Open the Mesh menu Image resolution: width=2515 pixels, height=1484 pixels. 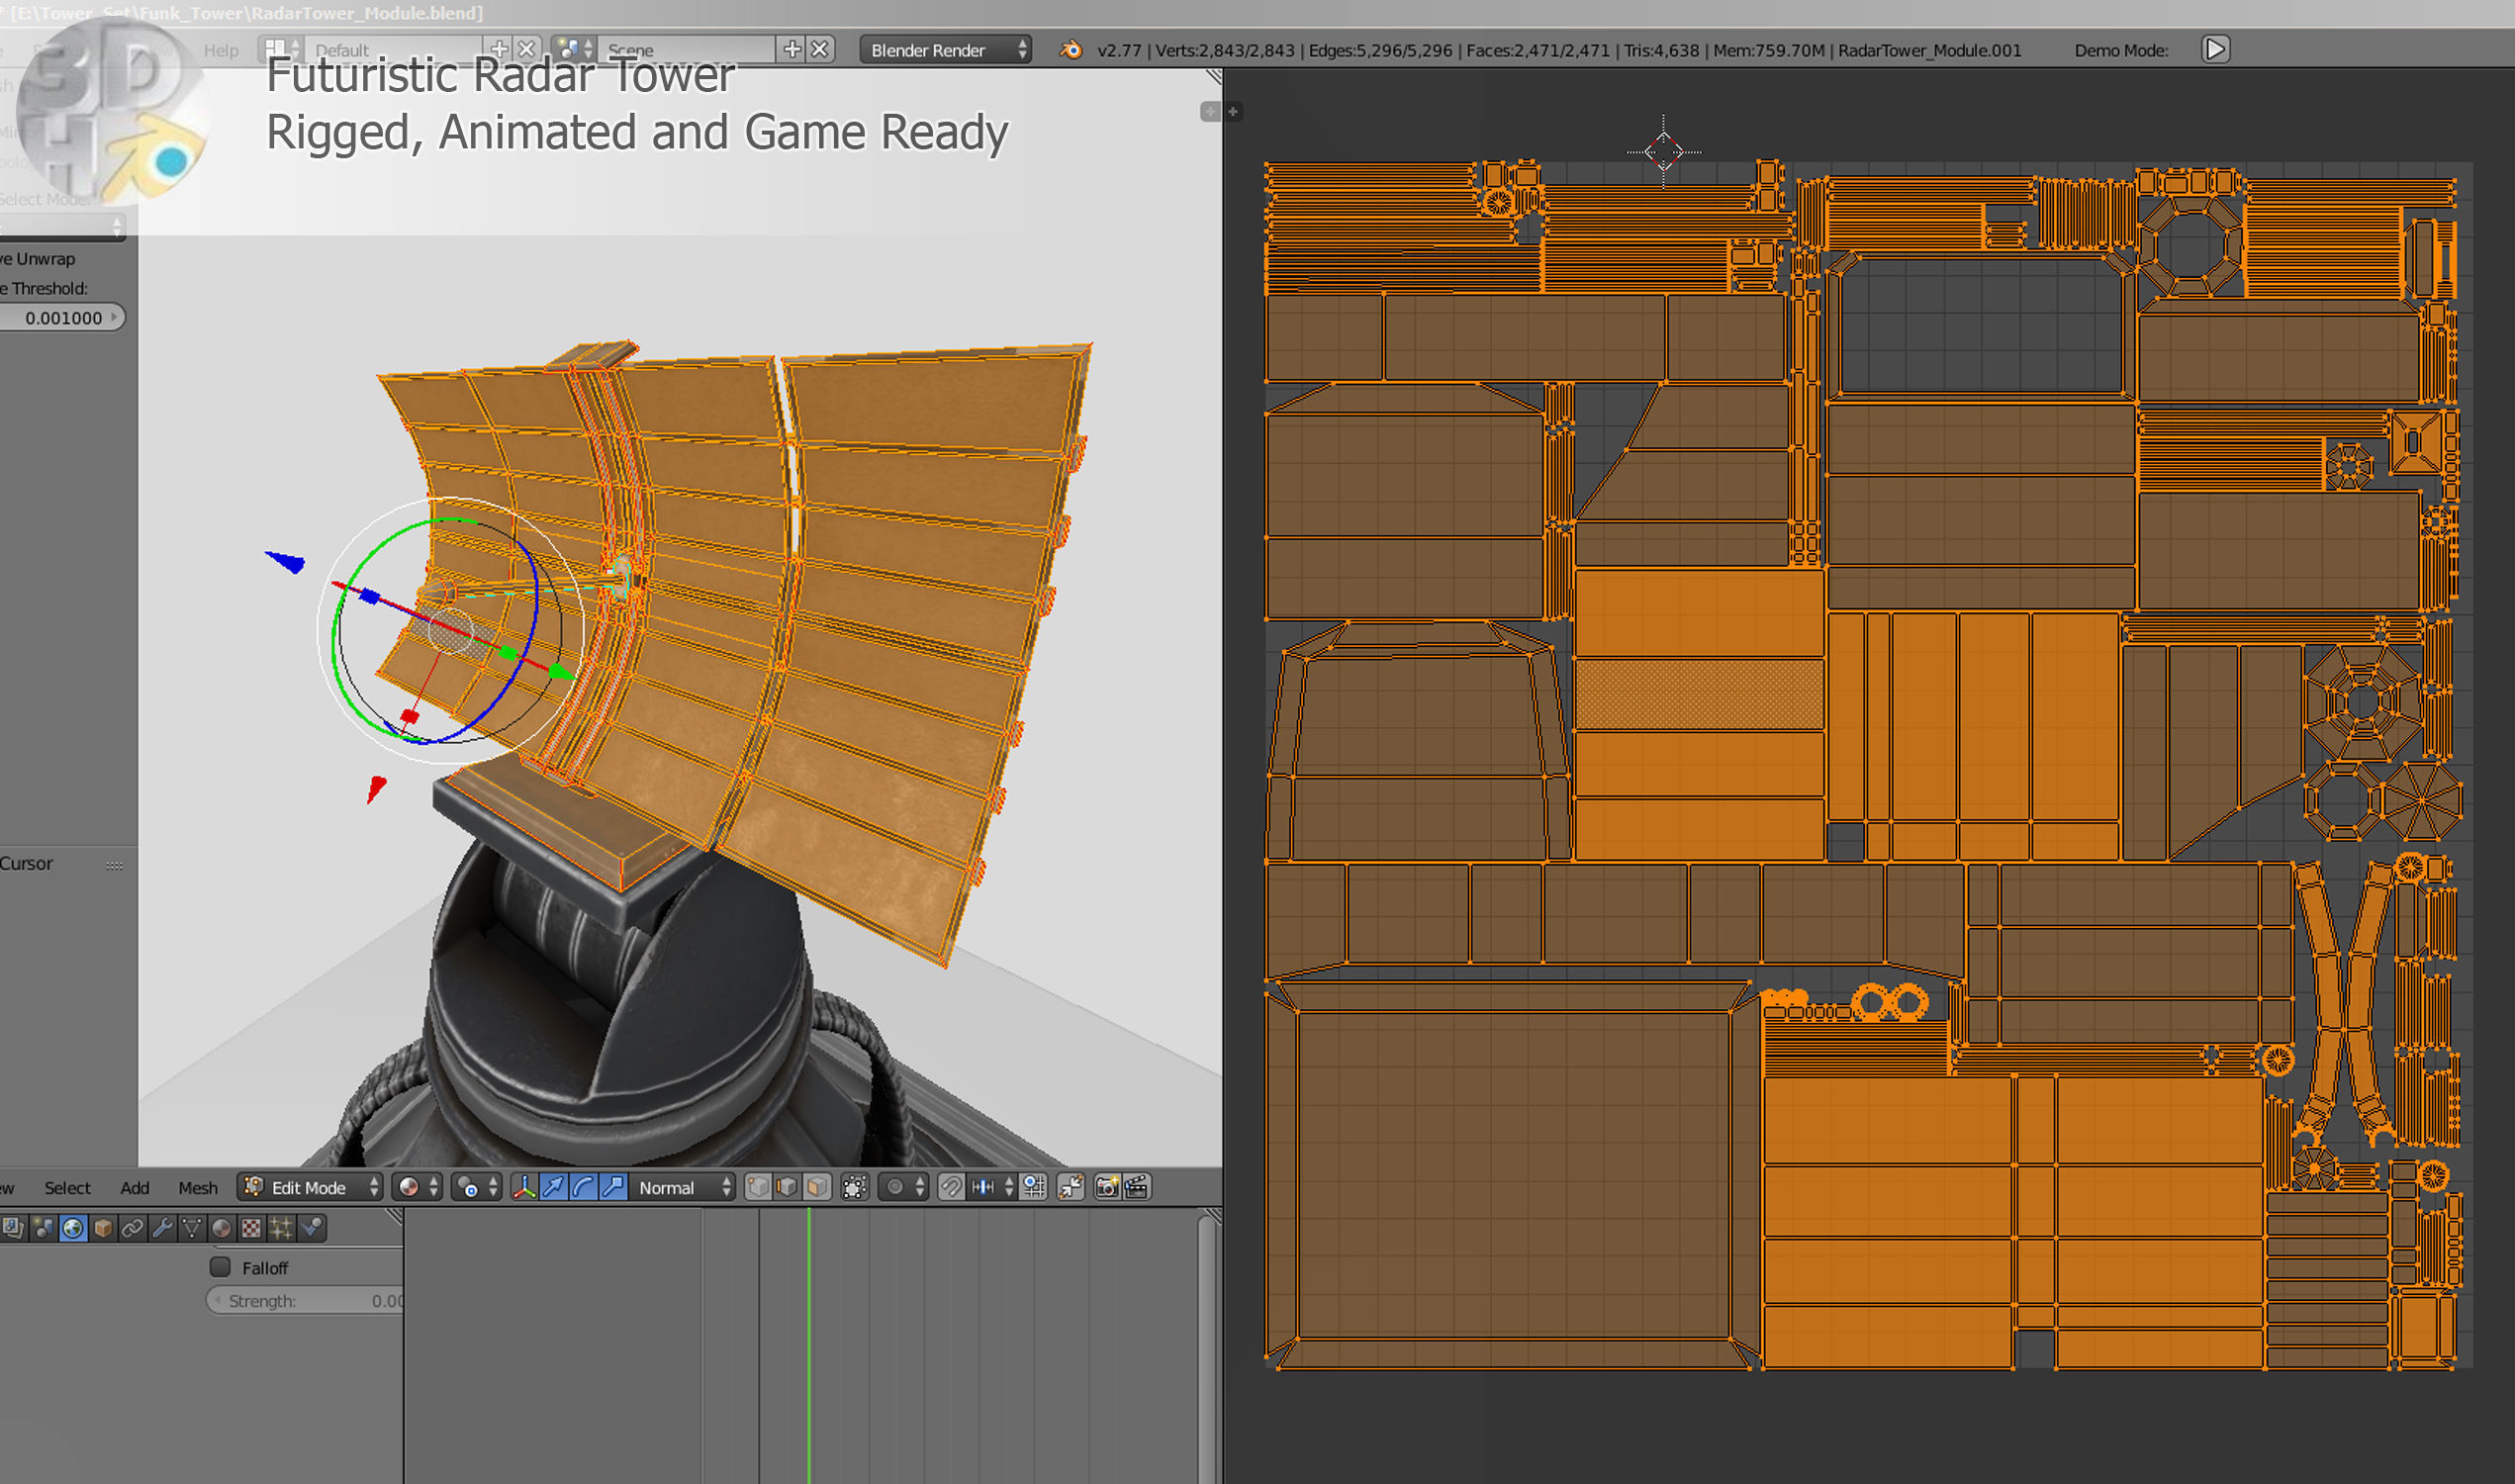coord(198,1188)
